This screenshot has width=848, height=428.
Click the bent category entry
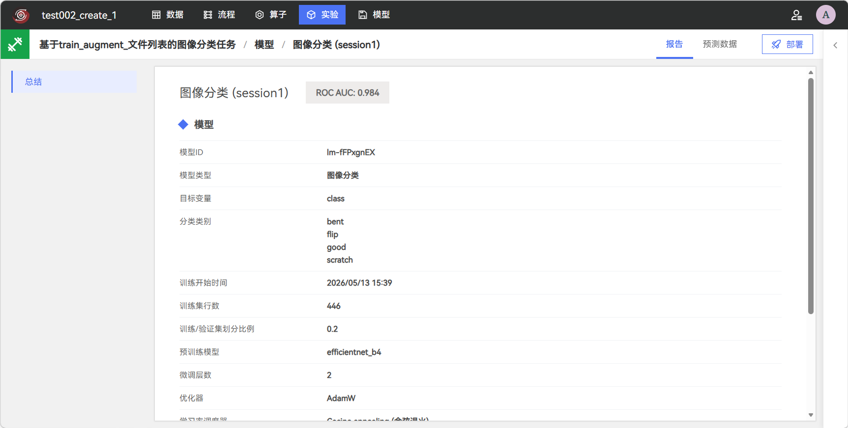335,221
